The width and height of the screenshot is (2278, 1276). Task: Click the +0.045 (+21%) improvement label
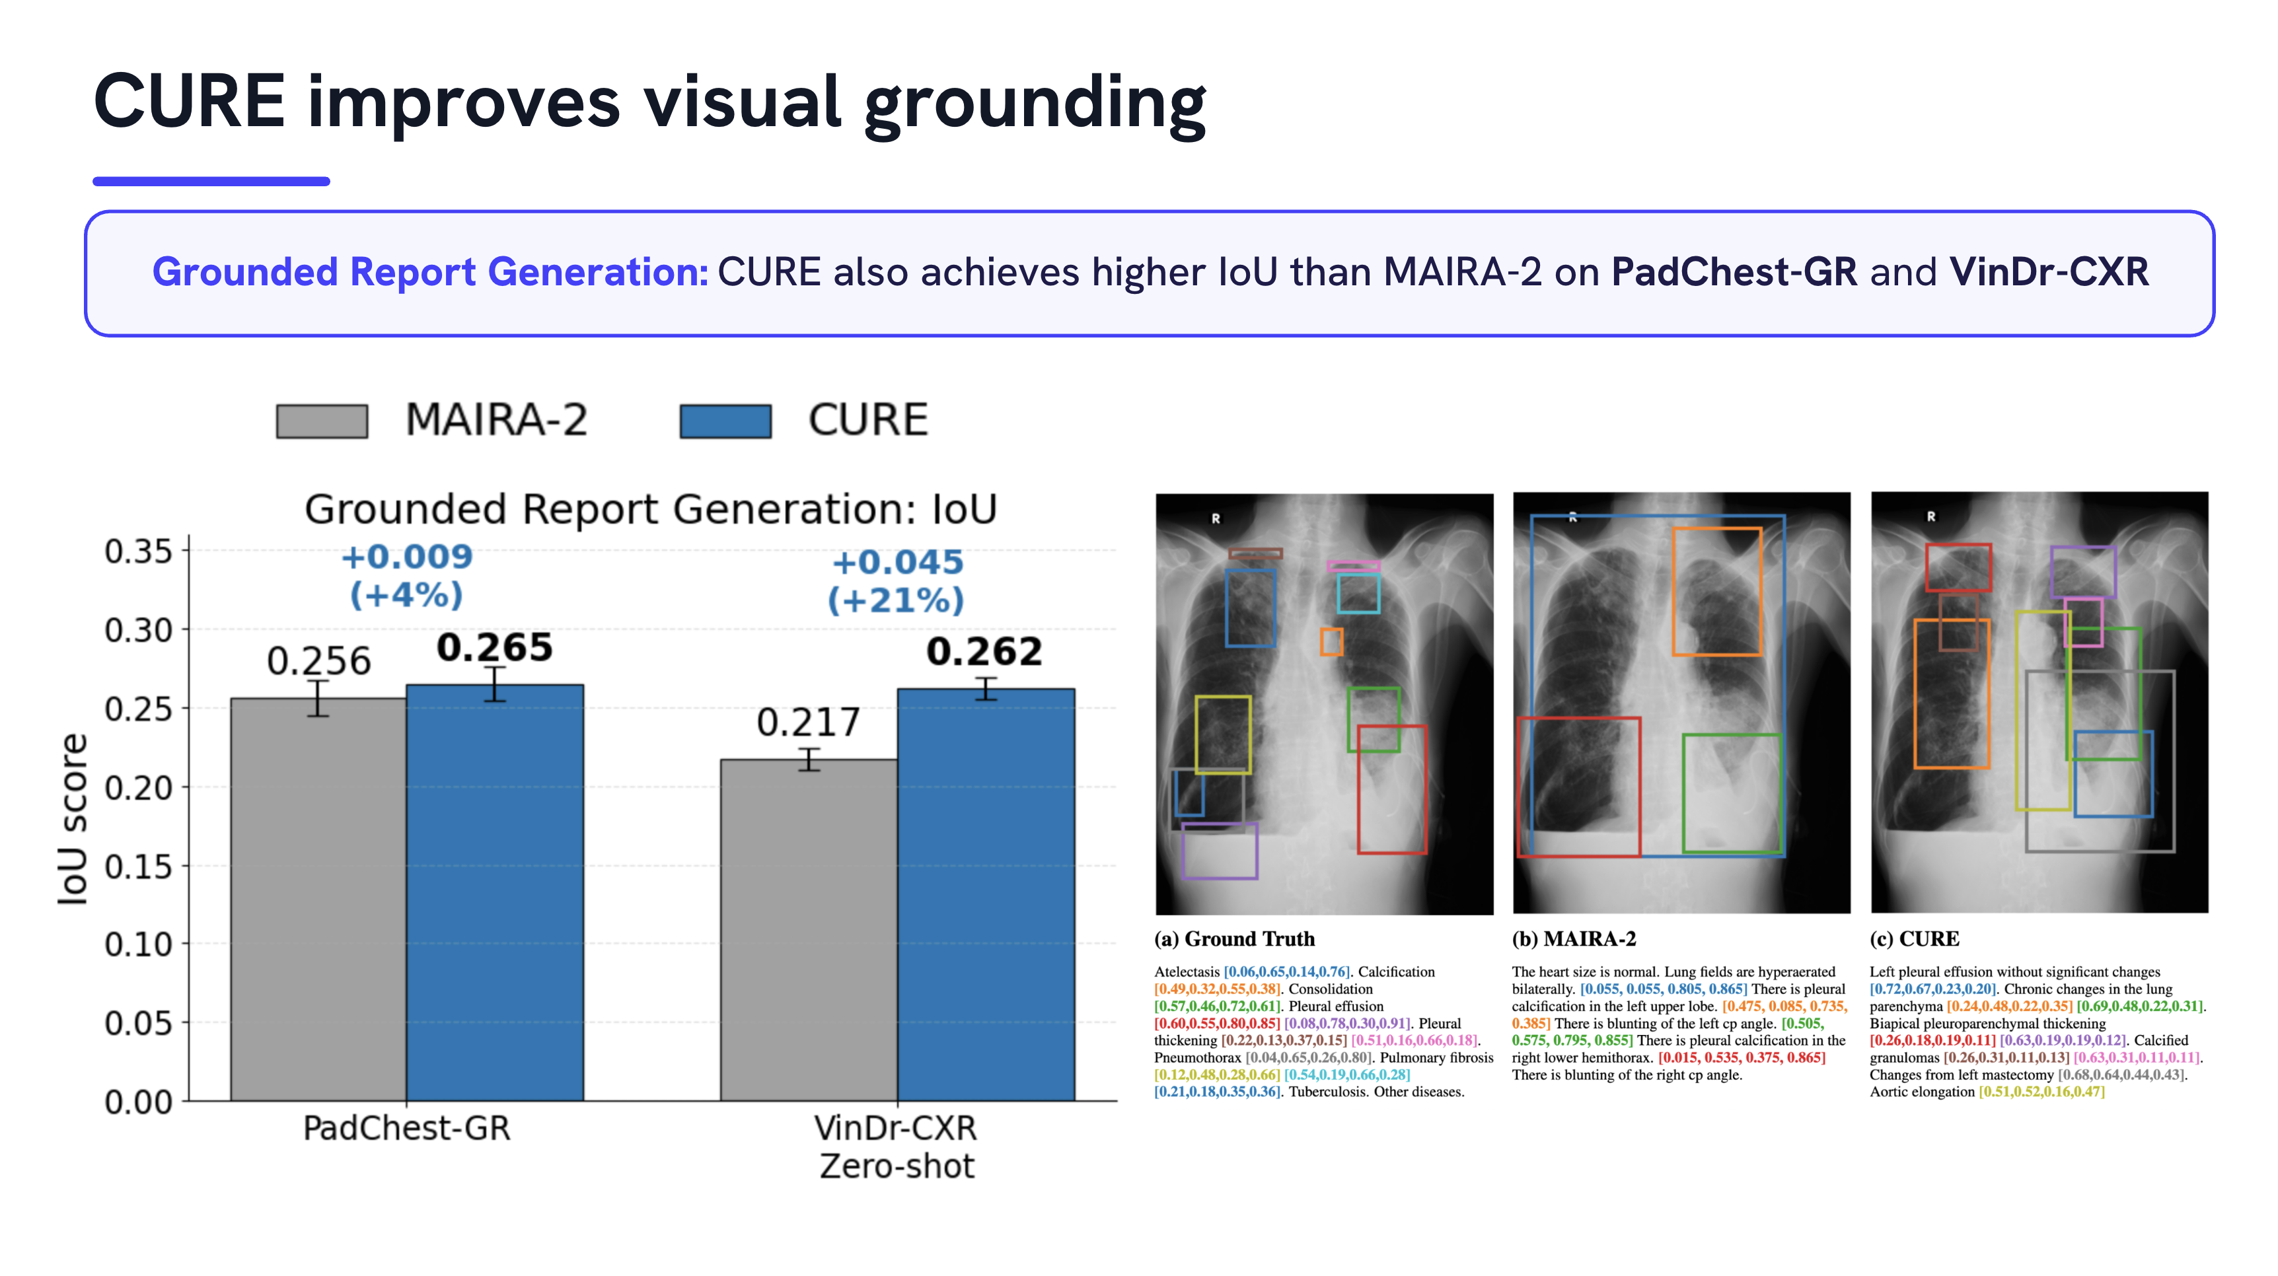(897, 581)
